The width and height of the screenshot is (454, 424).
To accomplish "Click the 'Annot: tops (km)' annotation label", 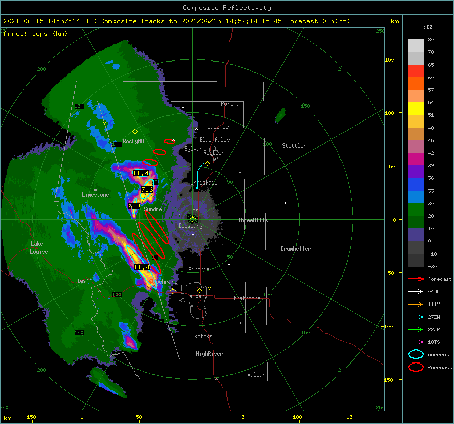I will click(36, 34).
